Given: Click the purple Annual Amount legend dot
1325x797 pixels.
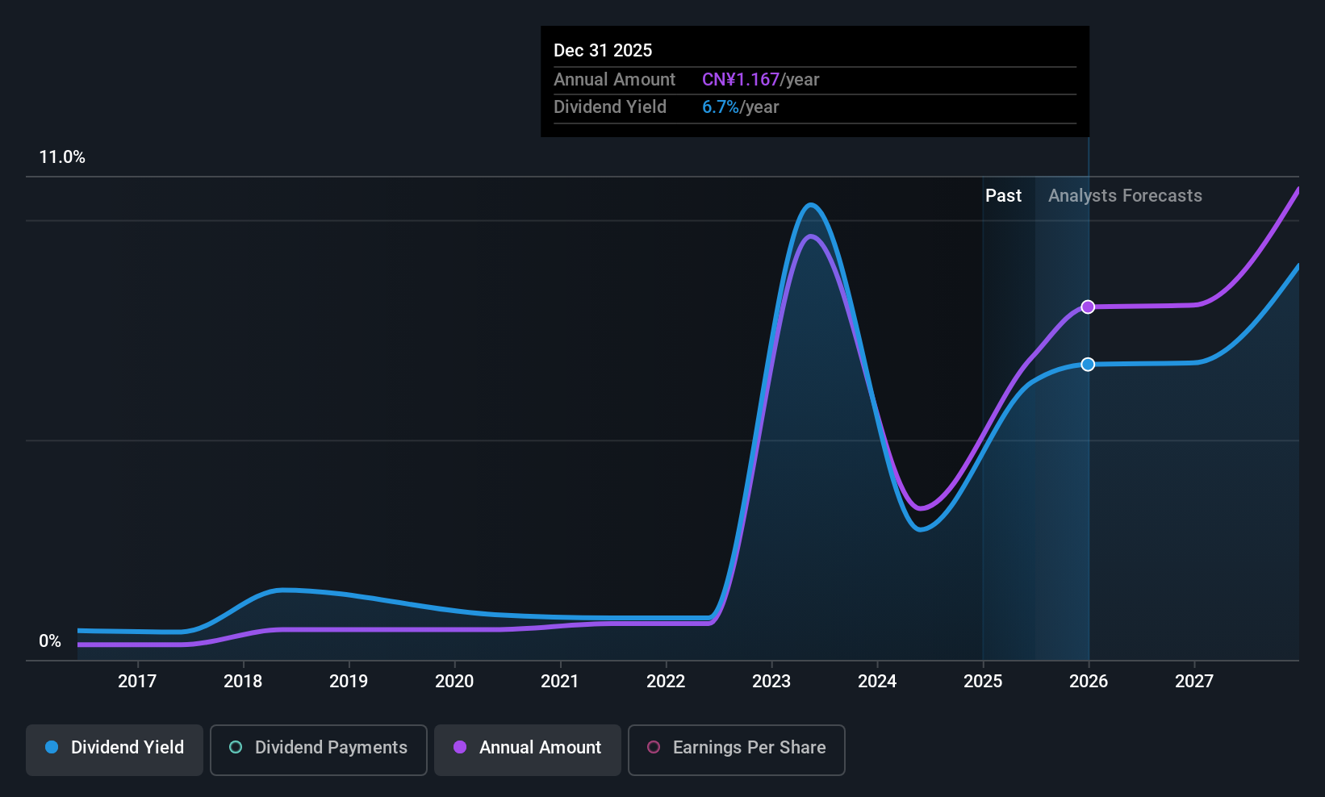Looking at the screenshot, I should pos(460,747).
